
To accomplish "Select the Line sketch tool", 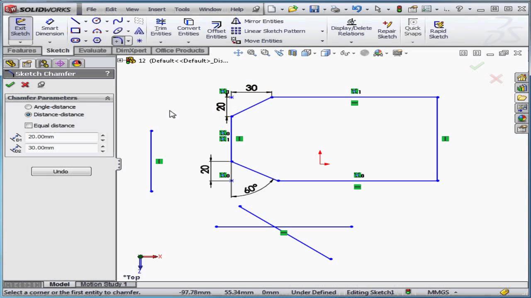I will [75, 21].
